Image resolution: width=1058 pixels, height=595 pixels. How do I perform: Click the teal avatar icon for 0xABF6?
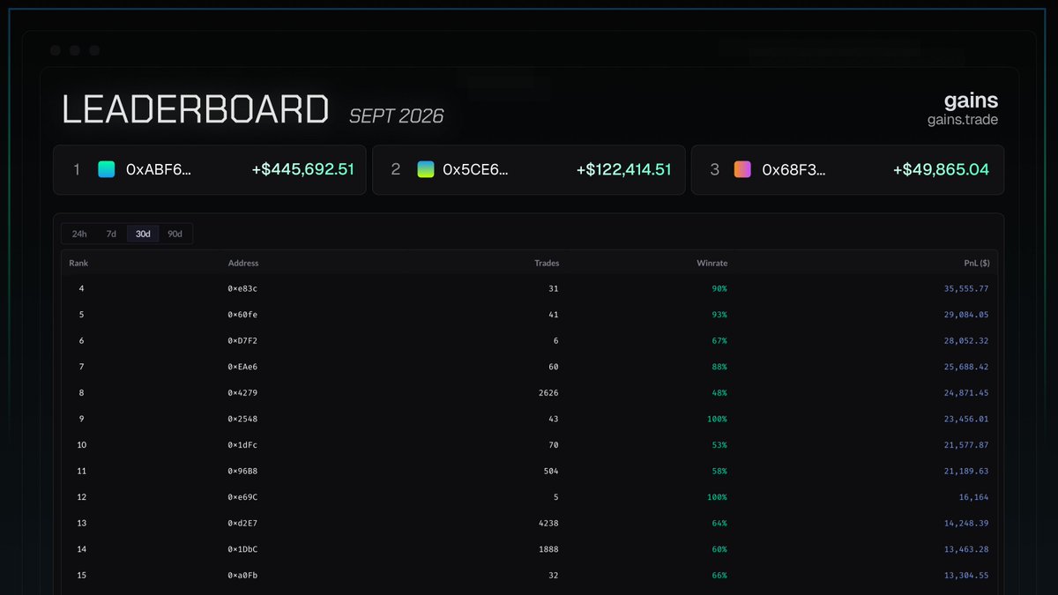pyautogui.click(x=107, y=169)
